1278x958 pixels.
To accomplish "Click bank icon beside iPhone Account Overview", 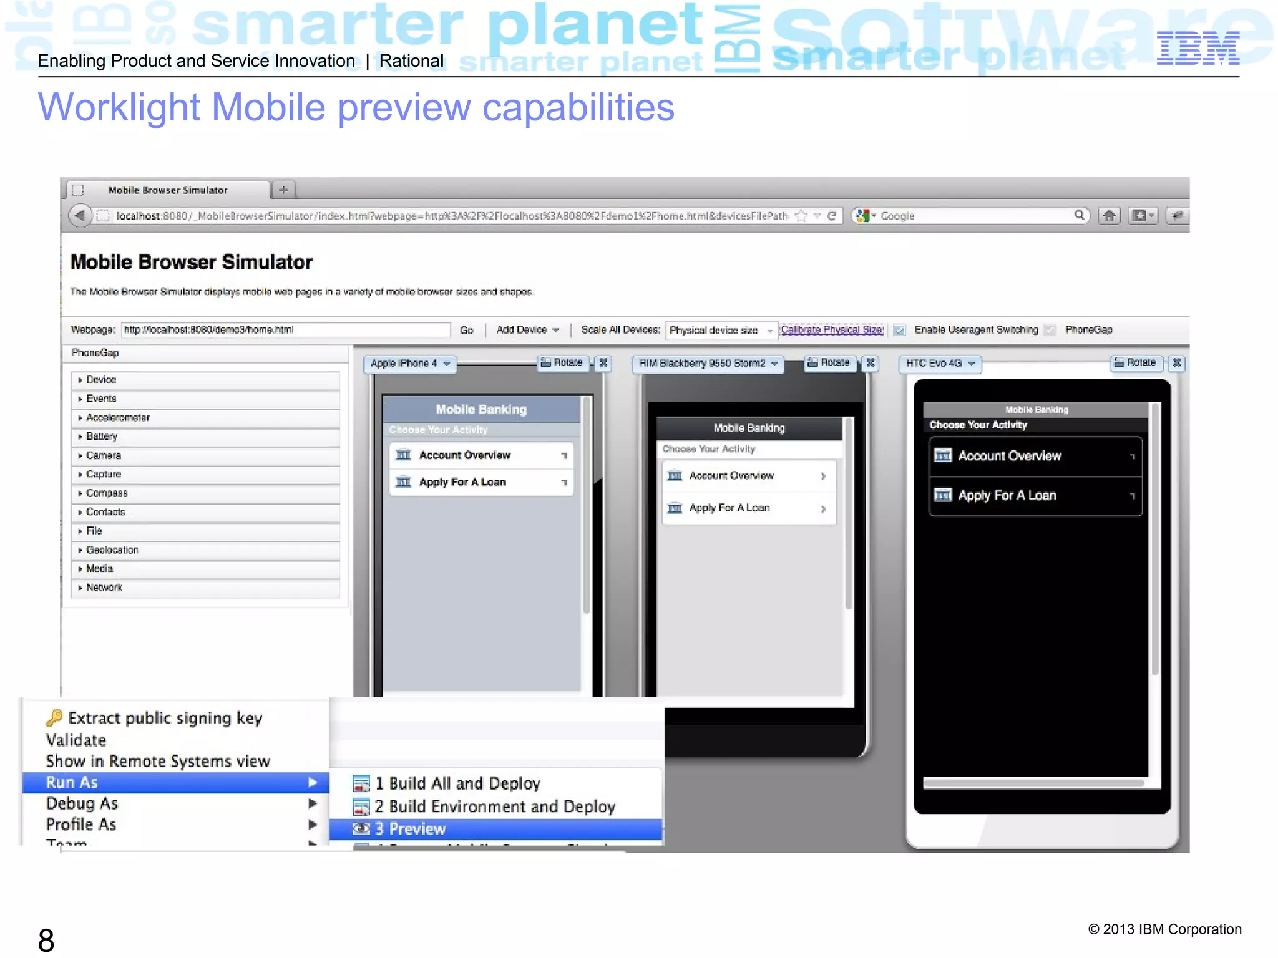I will coord(404,455).
